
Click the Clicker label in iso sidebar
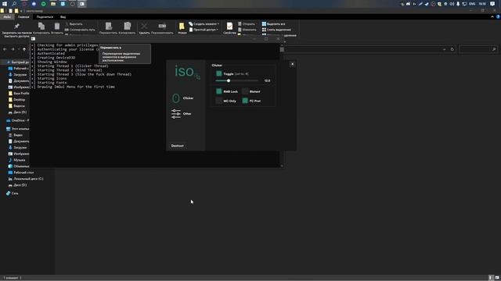(188, 98)
